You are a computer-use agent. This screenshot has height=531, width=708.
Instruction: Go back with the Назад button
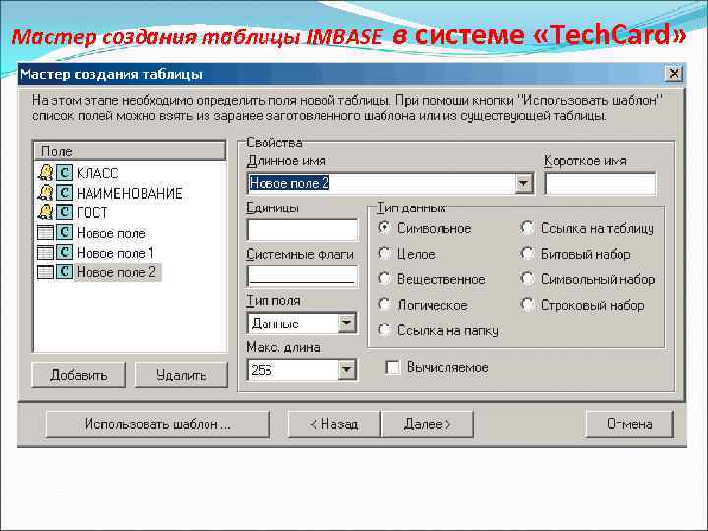tap(334, 424)
